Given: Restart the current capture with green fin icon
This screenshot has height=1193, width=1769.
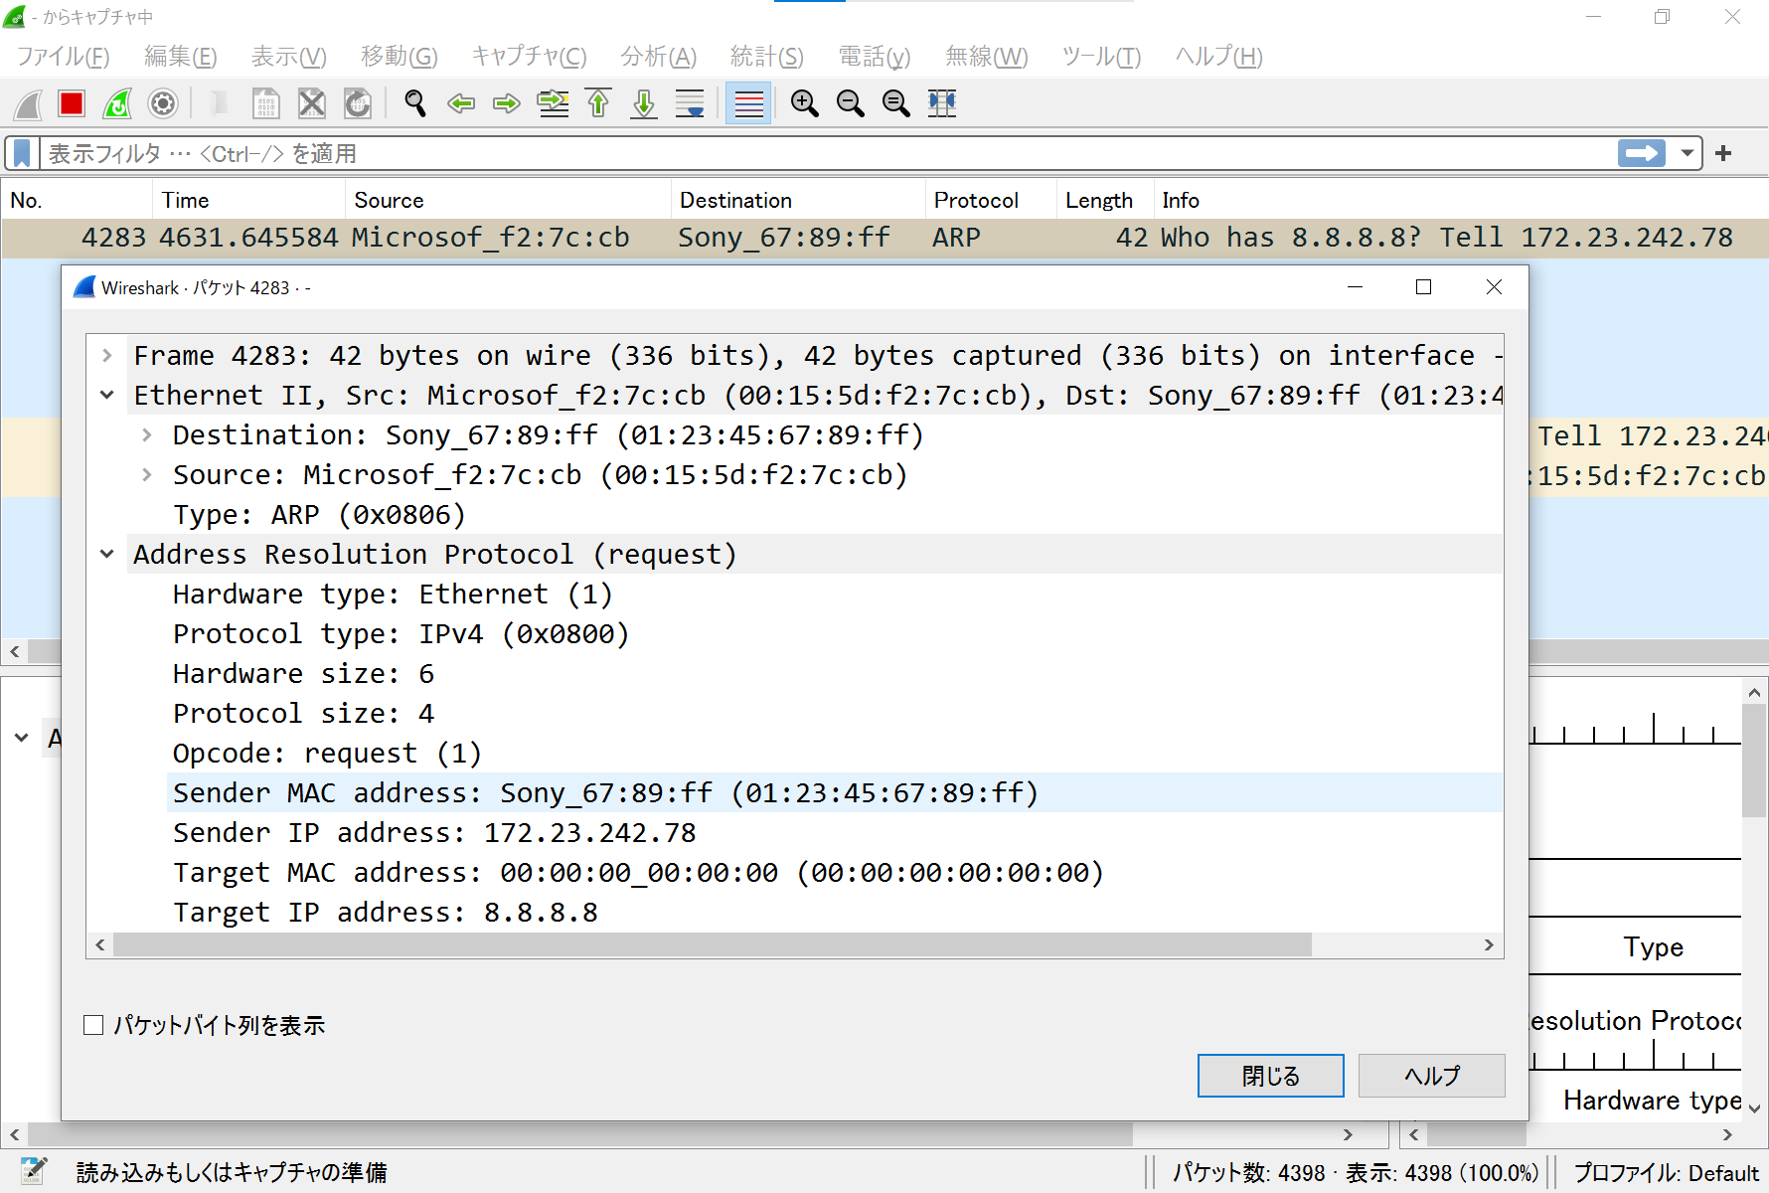Looking at the screenshot, I should [x=117, y=103].
